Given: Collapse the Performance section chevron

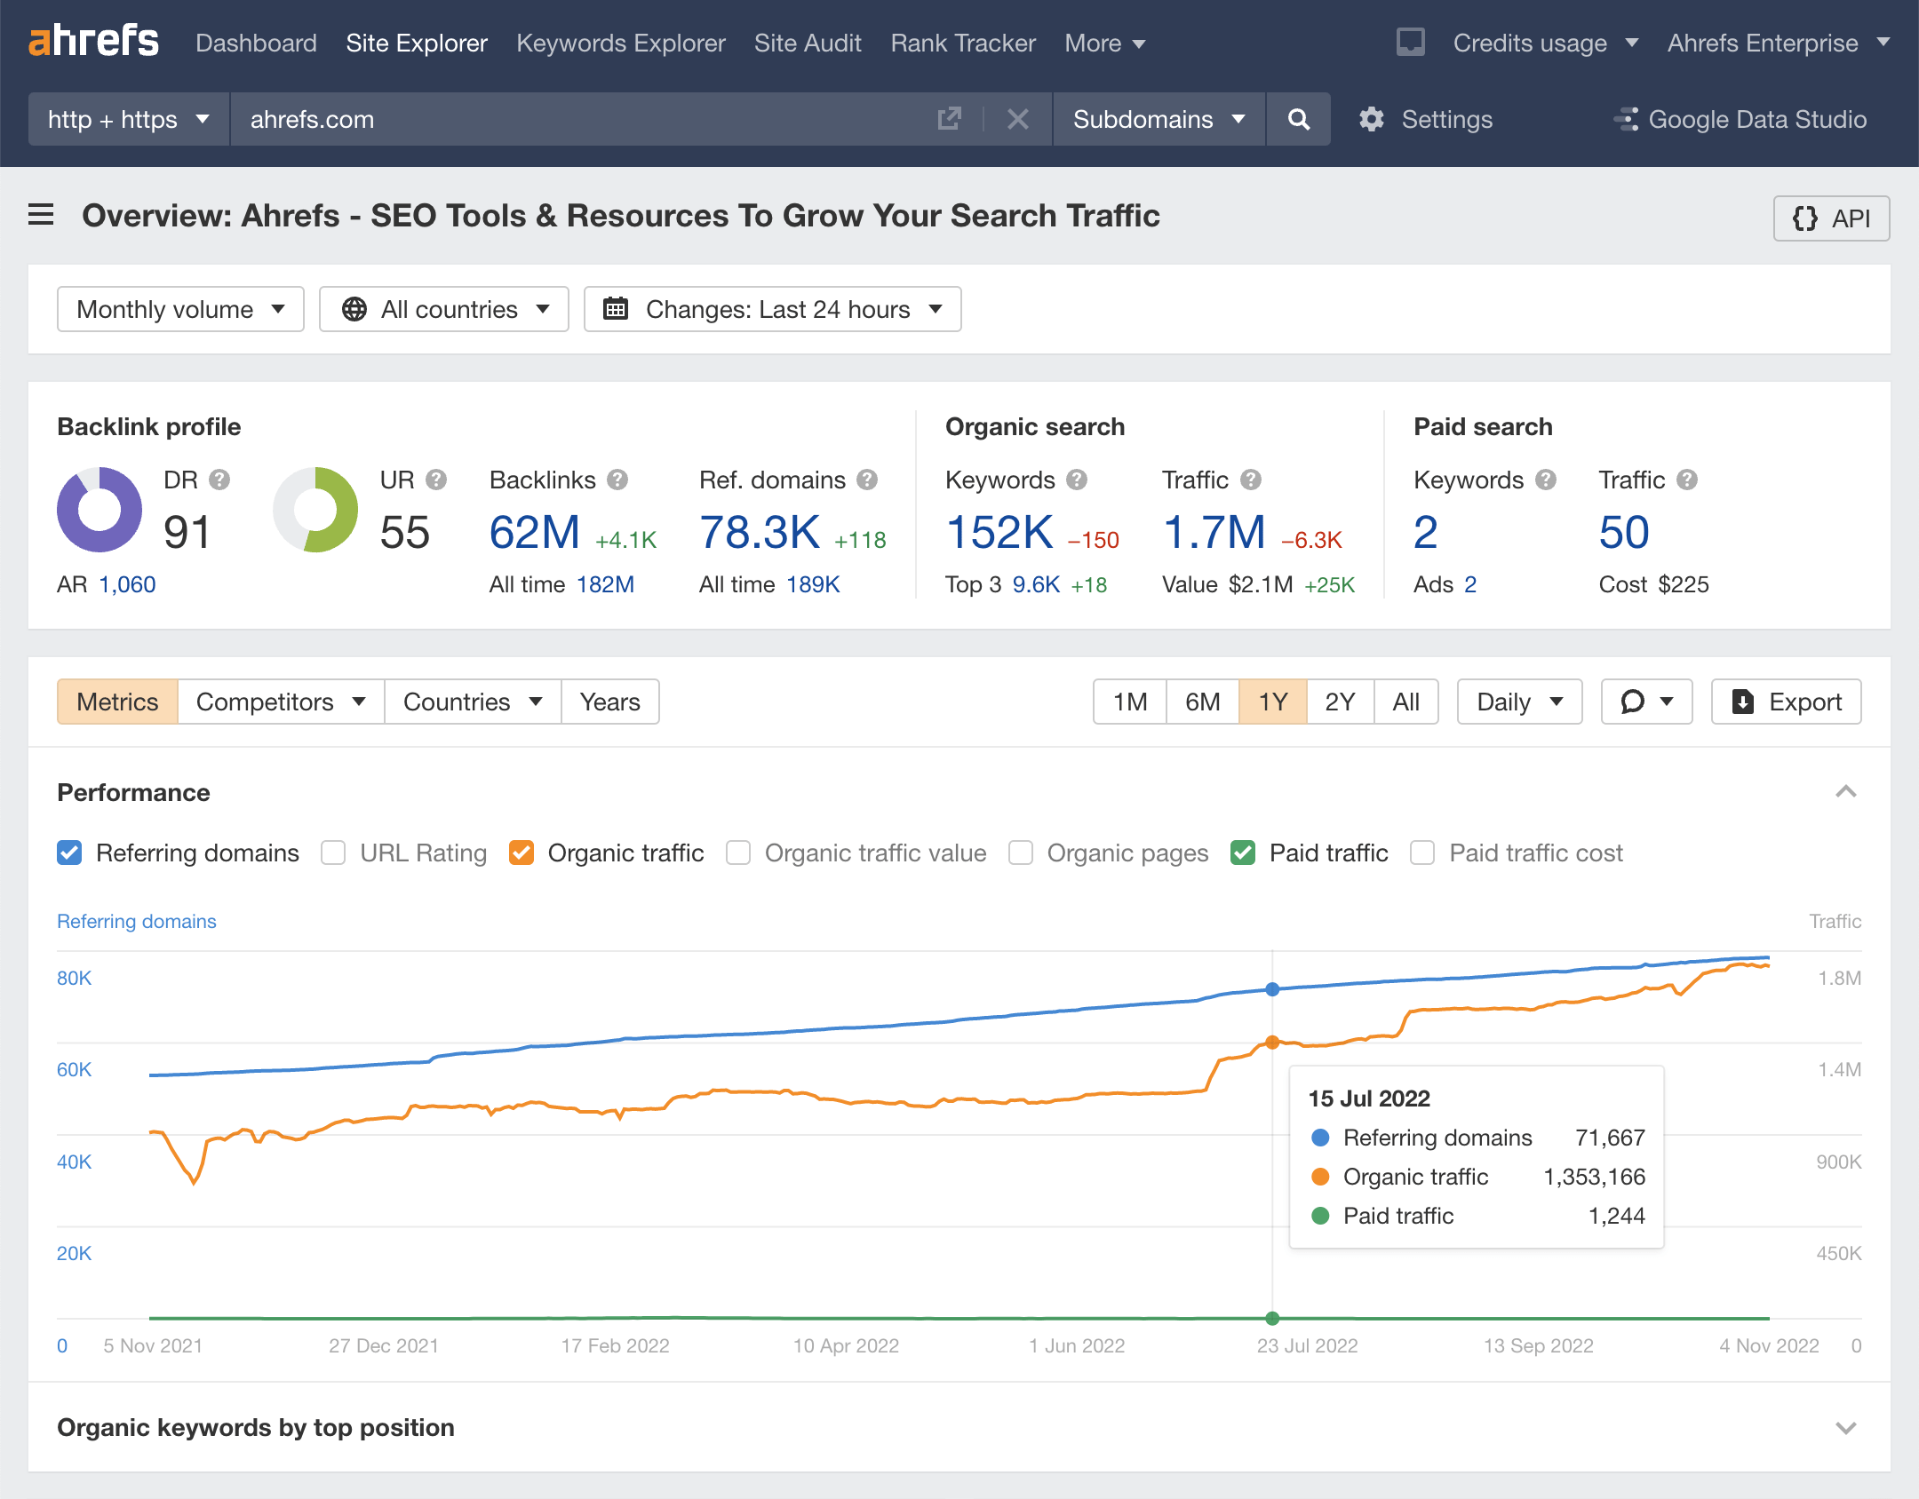Looking at the screenshot, I should coord(1845,791).
